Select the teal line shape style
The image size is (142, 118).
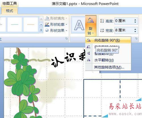tap(15, 24)
